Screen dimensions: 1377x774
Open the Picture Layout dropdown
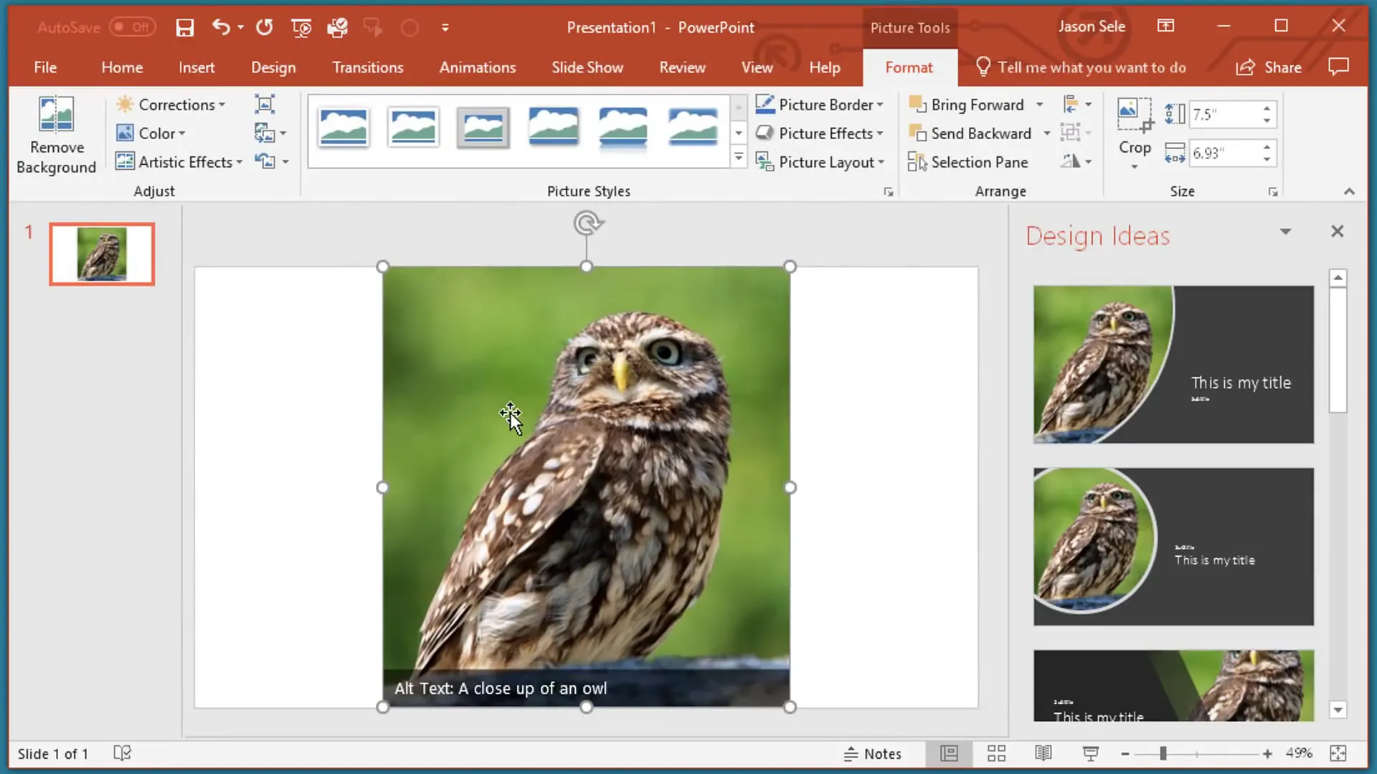tap(820, 162)
